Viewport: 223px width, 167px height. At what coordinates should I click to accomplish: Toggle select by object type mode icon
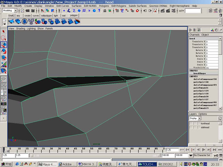(x=47, y=11)
